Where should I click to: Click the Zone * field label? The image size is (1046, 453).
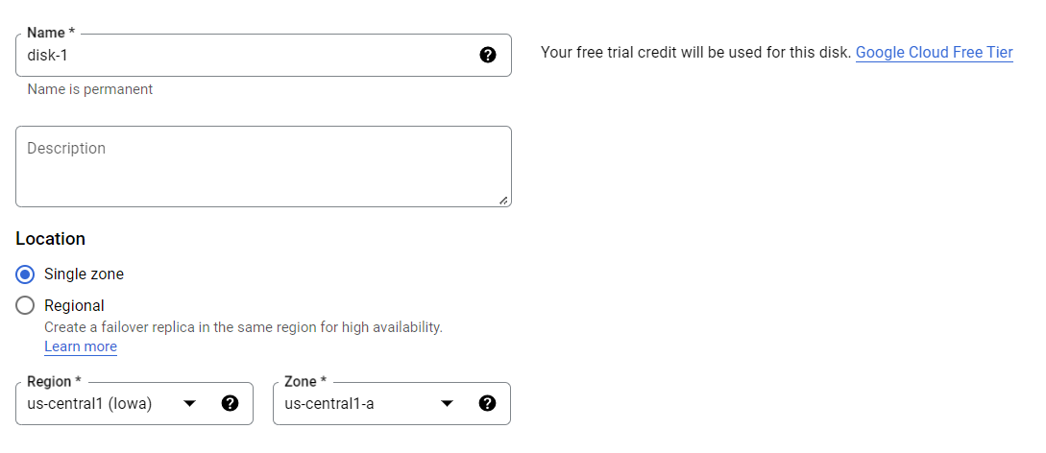(305, 382)
